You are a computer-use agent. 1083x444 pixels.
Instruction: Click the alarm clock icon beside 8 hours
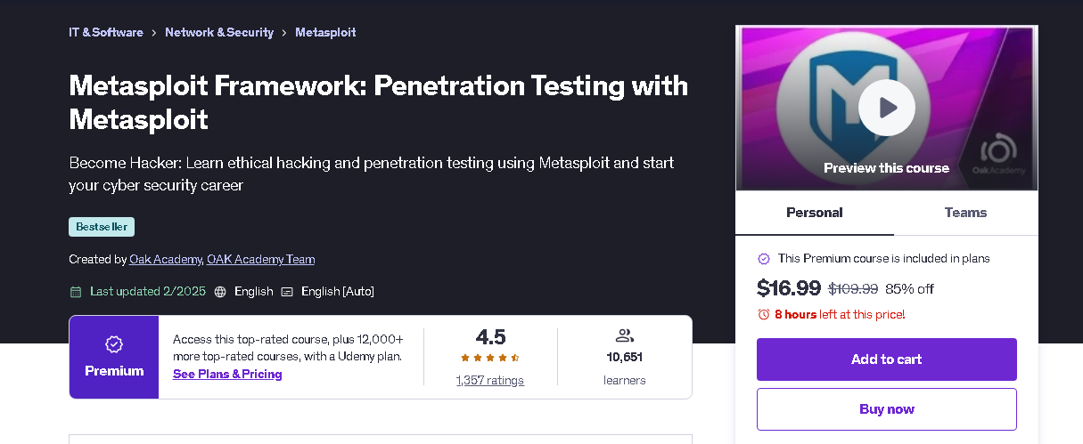click(x=763, y=314)
